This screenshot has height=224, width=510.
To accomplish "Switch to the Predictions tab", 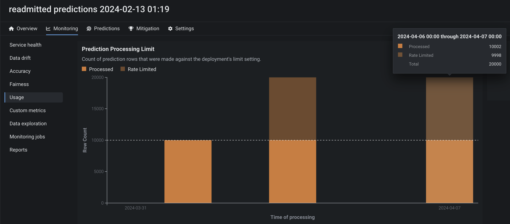I will point(107,29).
